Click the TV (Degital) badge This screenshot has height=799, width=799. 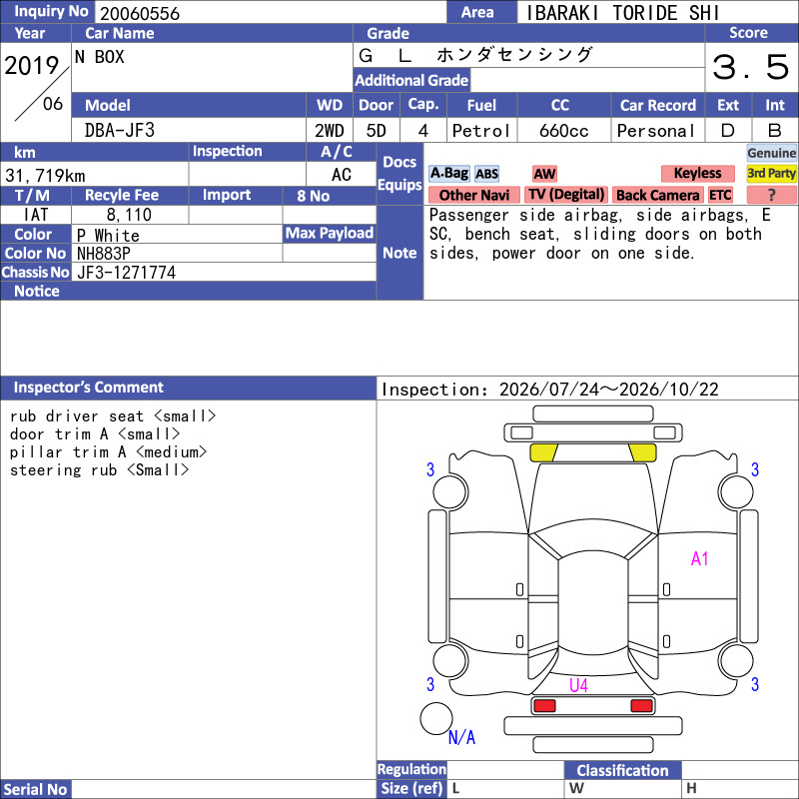[x=566, y=195]
